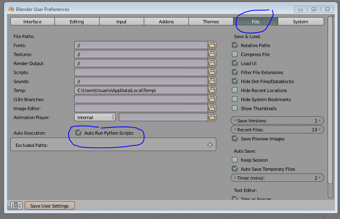This screenshot has height=219, width=340.
Task: Toggle Load UI checkbox
Action: click(235, 63)
